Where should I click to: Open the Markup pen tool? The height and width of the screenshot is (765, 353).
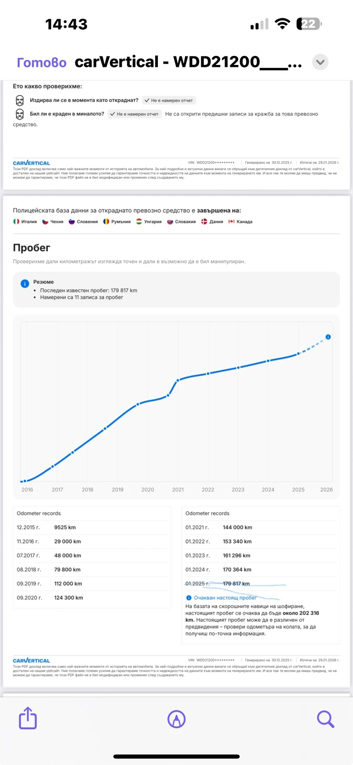176,719
